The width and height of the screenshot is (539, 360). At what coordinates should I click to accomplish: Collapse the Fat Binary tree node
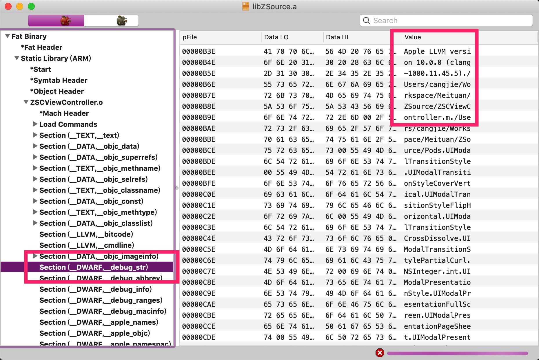[x=8, y=36]
